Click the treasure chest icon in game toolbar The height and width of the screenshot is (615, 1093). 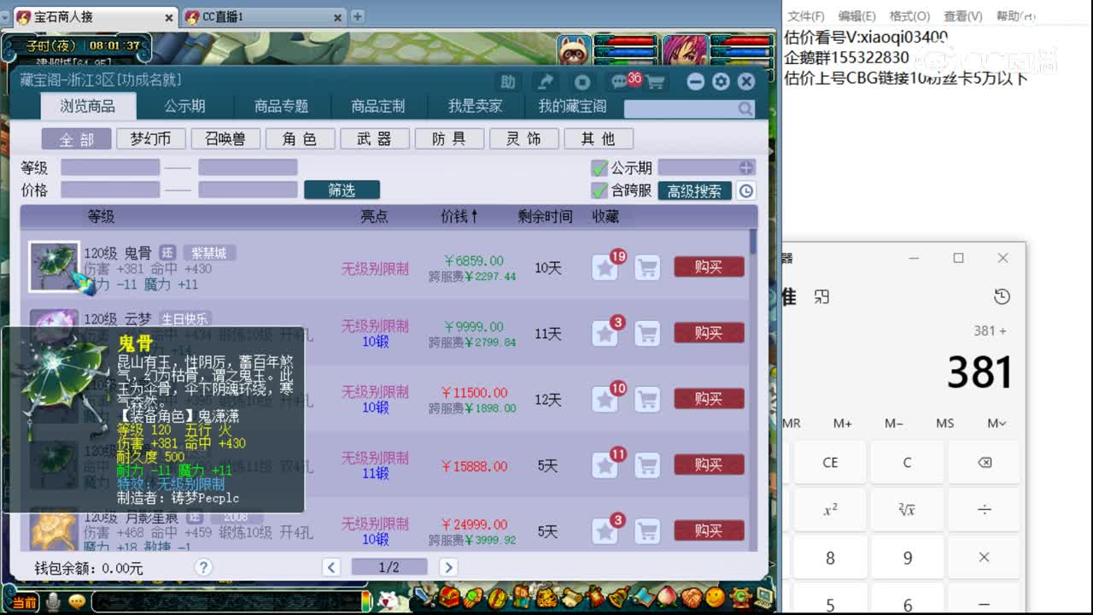(x=448, y=596)
